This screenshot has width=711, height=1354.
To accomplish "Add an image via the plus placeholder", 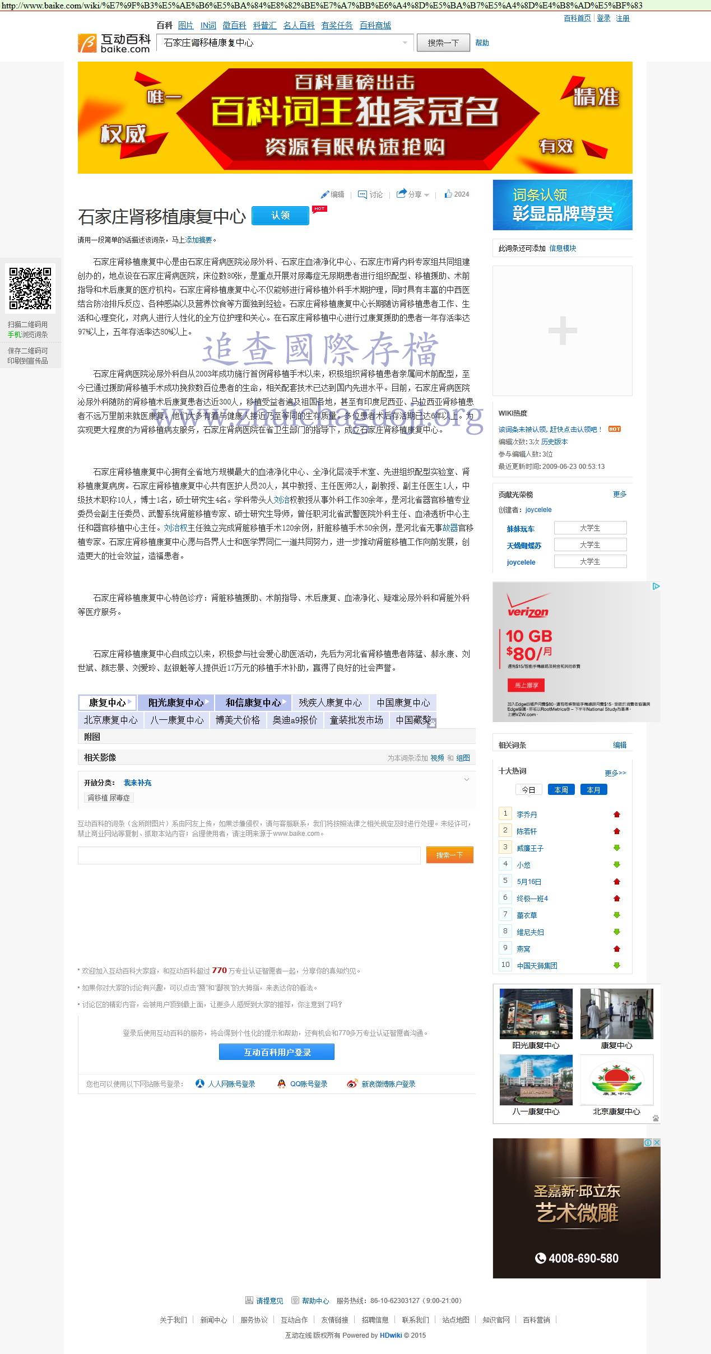I will click(x=562, y=331).
